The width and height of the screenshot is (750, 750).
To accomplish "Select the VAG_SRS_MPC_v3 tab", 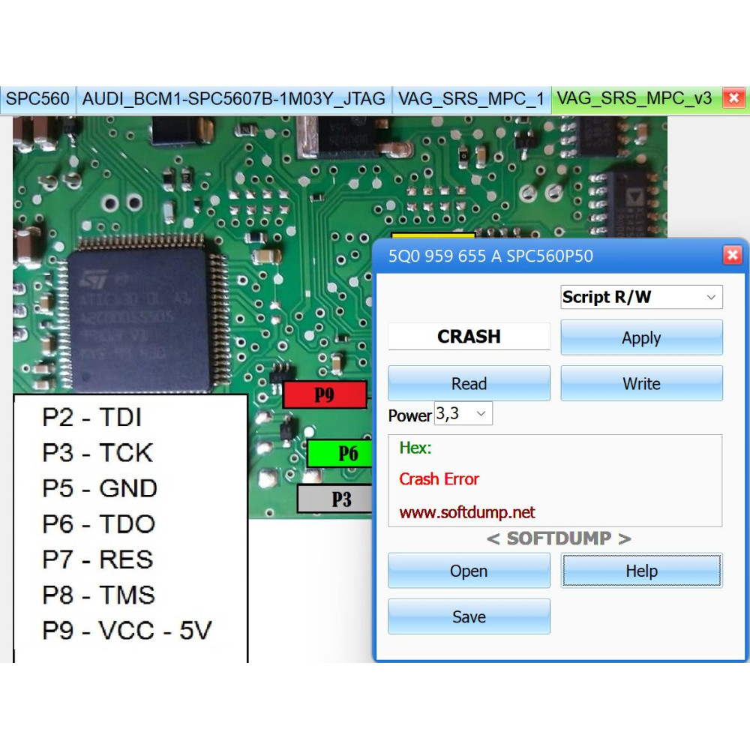I will (x=634, y=98).
